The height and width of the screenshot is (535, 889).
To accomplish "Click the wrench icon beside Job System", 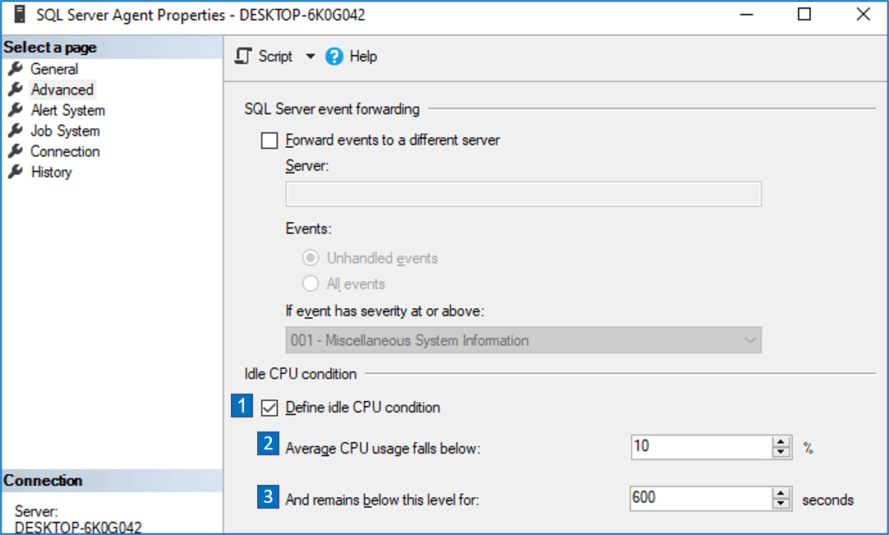I will click(x=16, y=131).
